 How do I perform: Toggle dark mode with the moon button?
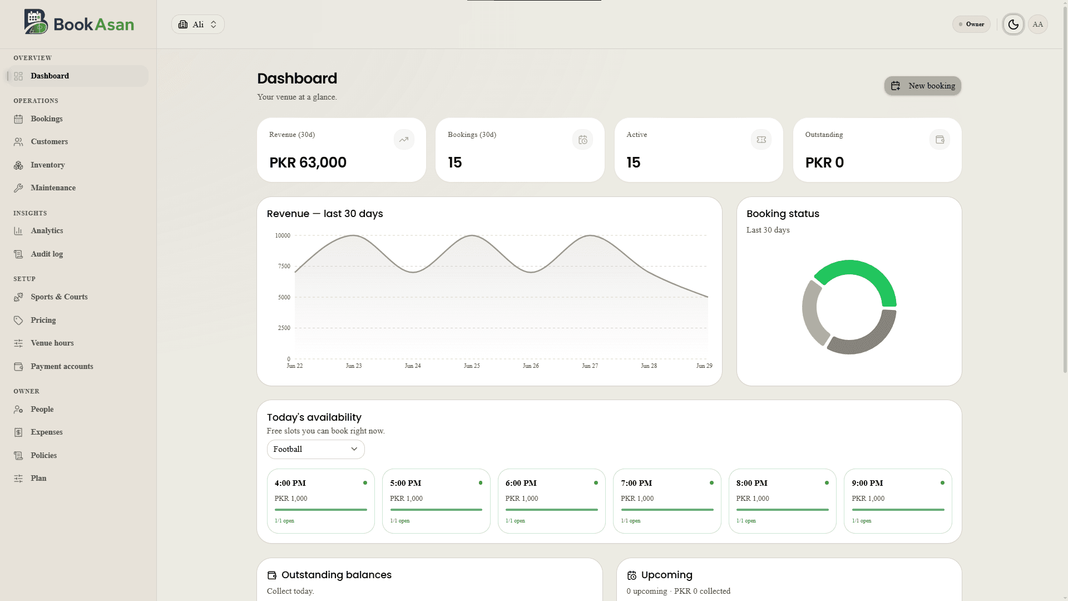coord(1013,24)
